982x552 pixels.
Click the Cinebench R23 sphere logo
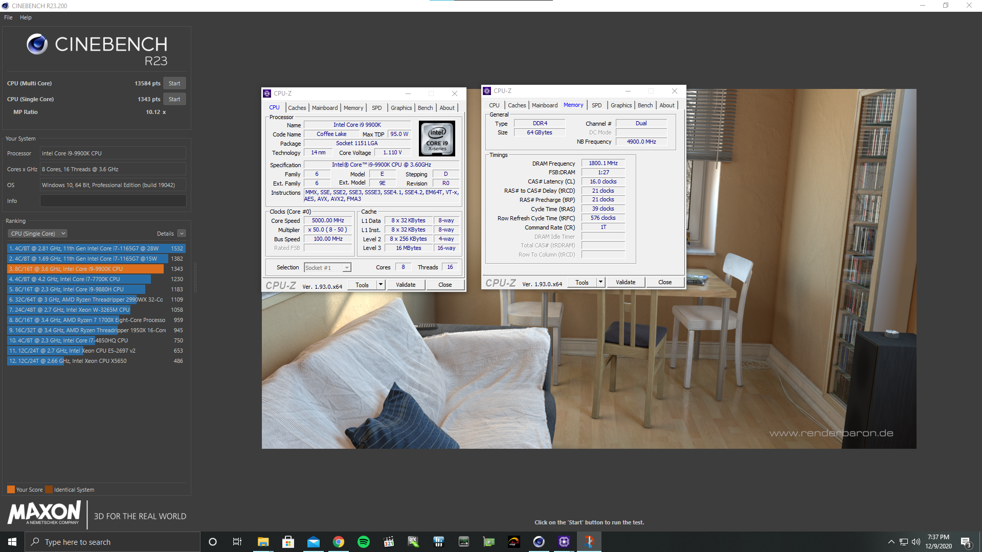coord(37,44)
